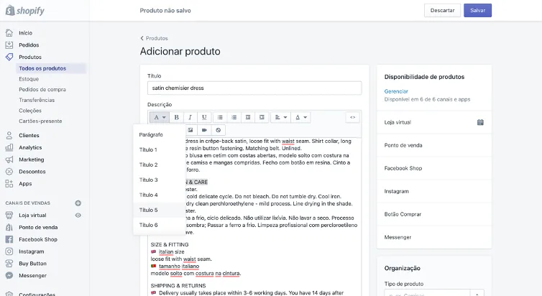Choose Título 3 from the formatting menu
The image size is (542, 296).
tap(160, 180)
